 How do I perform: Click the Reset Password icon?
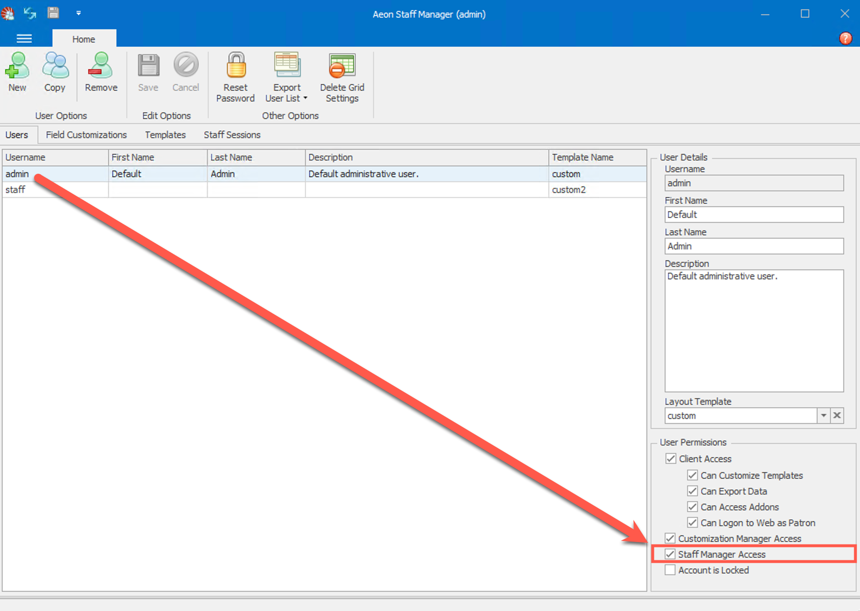click(235, 67)
